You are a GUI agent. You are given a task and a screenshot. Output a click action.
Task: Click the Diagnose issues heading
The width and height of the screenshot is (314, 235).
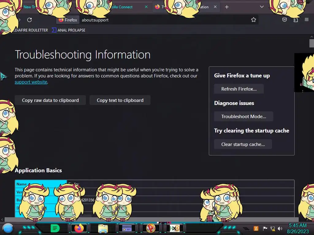(x=234, y=103)
